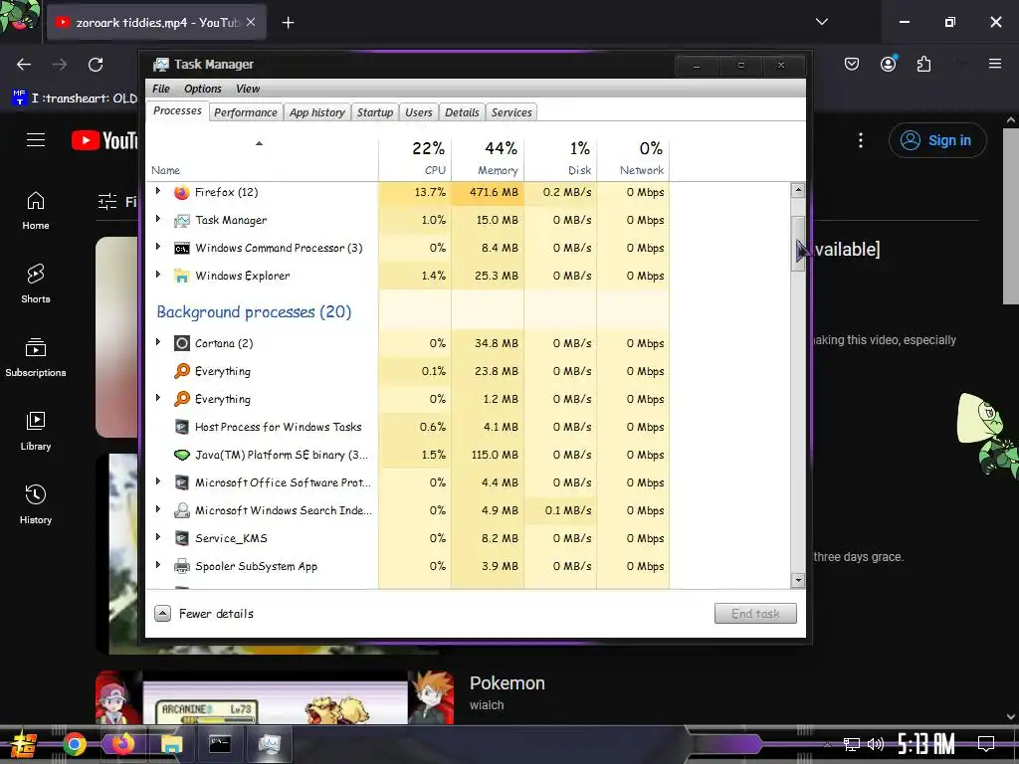Collapse view with Fewer details
The width and height of the screenshot is (1019, 764).
tap(204, 613)
